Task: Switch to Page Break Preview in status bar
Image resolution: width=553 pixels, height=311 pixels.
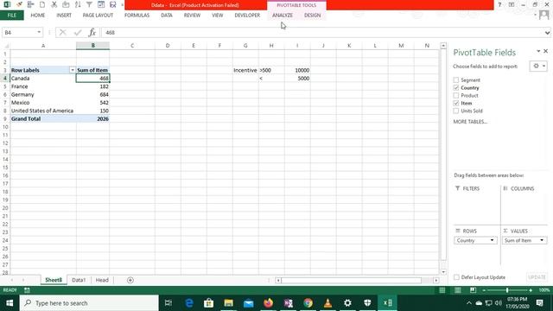Action: pos(473,290)
